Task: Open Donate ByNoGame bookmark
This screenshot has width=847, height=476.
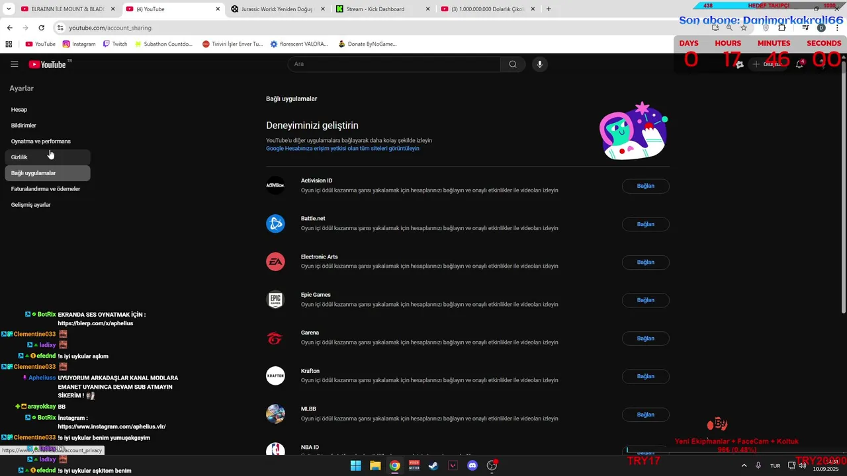Action: pos(367,44)
